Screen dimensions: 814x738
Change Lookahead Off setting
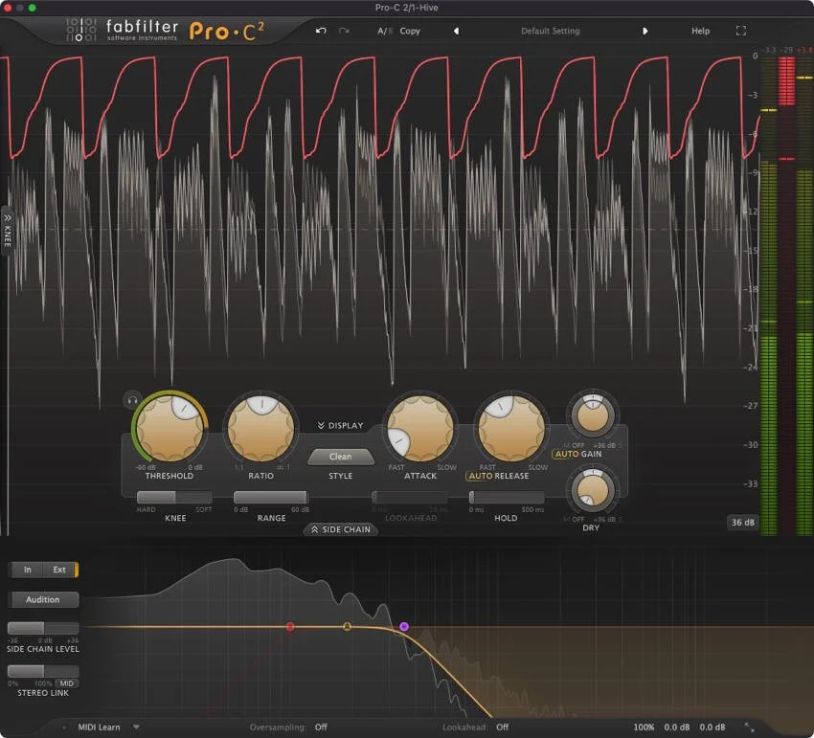(x=502, y=727)
